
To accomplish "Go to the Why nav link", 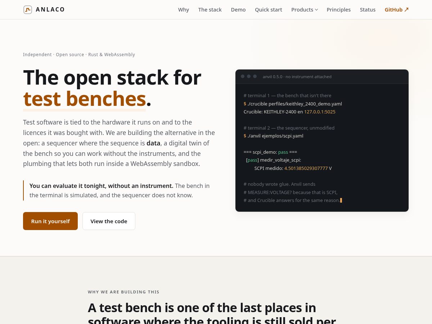I will pos(184,10).
